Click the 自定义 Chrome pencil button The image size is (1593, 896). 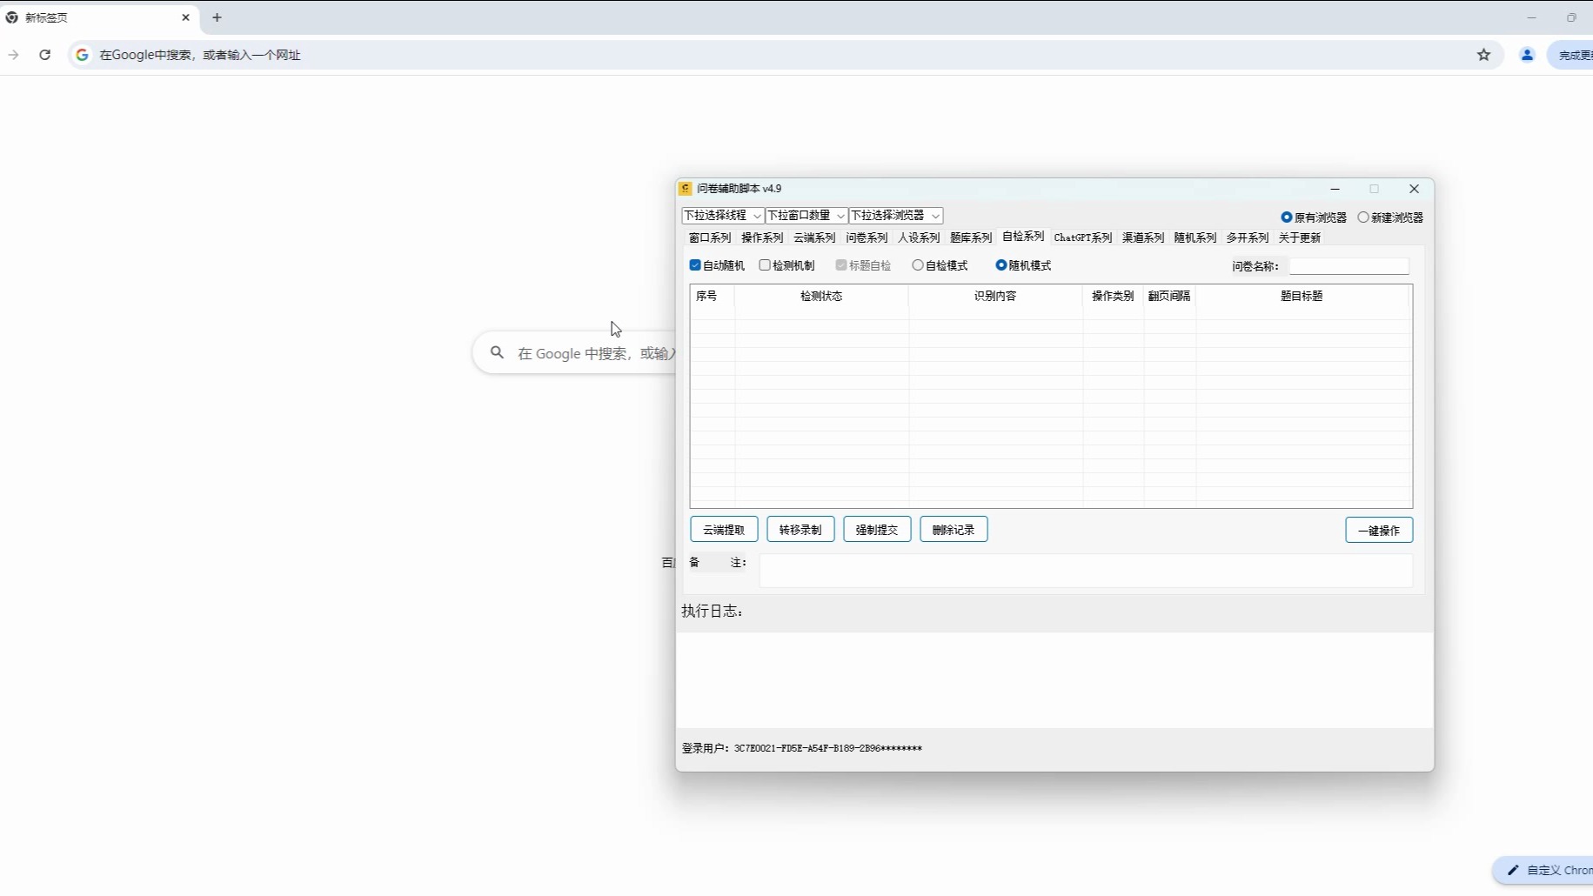(x=1544, y=870)
